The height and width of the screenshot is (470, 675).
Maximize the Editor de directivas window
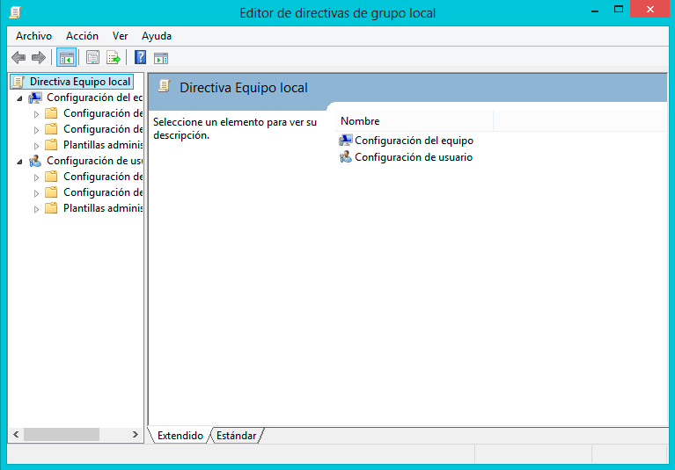(x=619, y=9)
